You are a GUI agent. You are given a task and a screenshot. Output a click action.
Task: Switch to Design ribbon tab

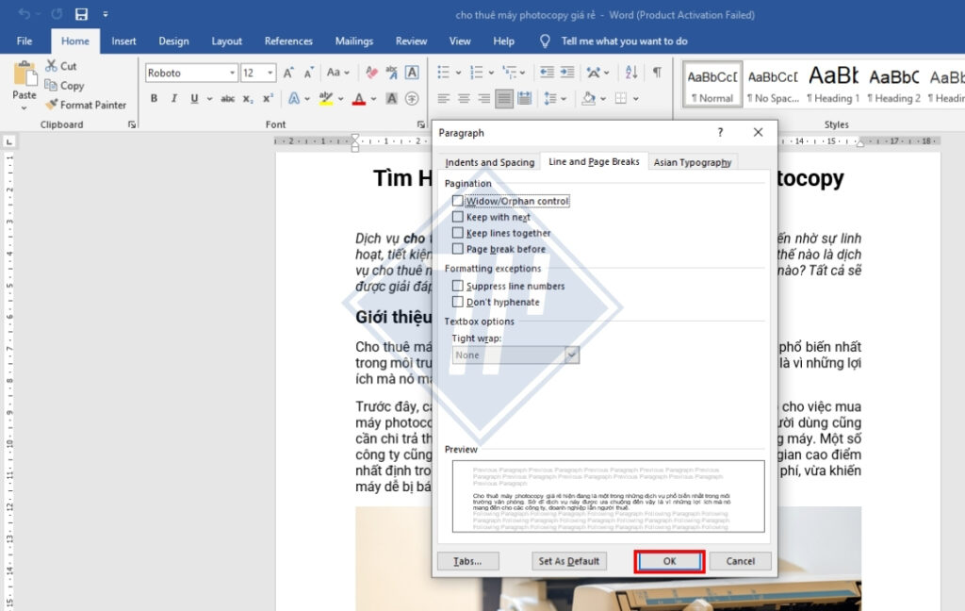point(173,41)
